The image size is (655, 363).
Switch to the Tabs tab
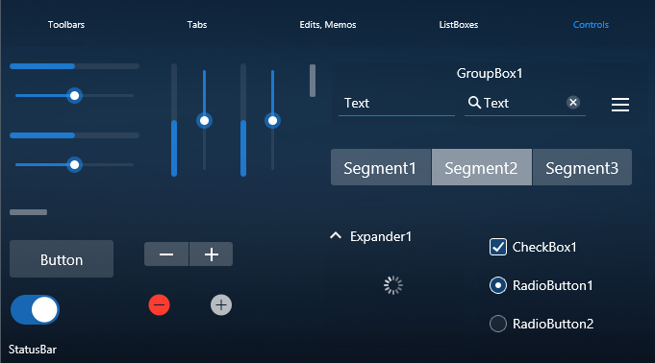click(197, 25)
